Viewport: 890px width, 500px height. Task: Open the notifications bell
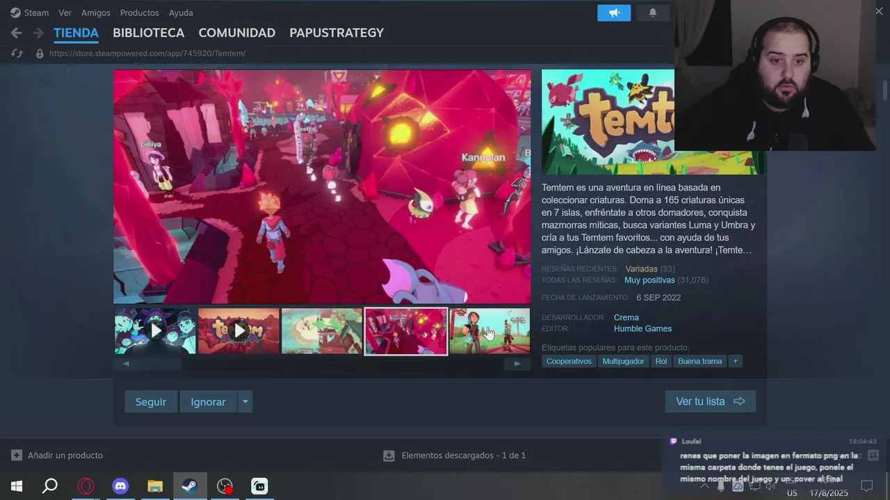(x=652, y=12)
